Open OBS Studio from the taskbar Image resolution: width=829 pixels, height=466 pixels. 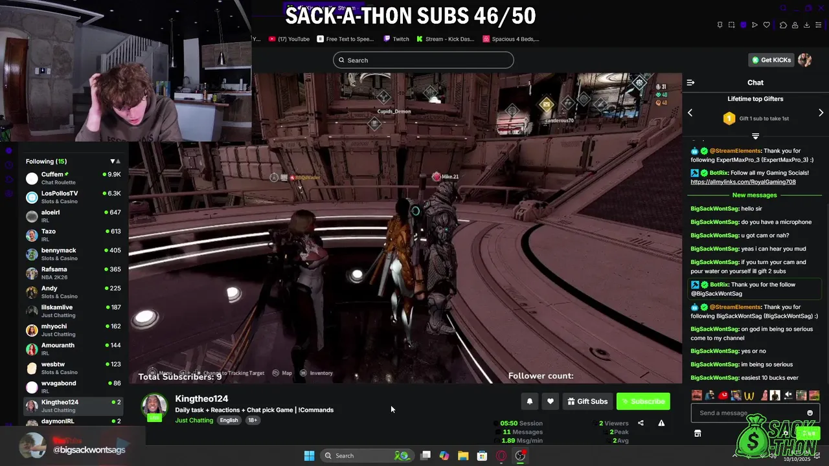coord(520,456)
